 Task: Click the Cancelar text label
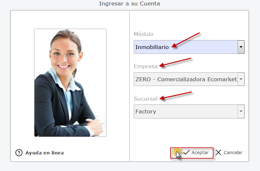tap(233, 153)
